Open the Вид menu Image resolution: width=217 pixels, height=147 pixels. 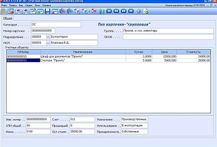(21, 6)
